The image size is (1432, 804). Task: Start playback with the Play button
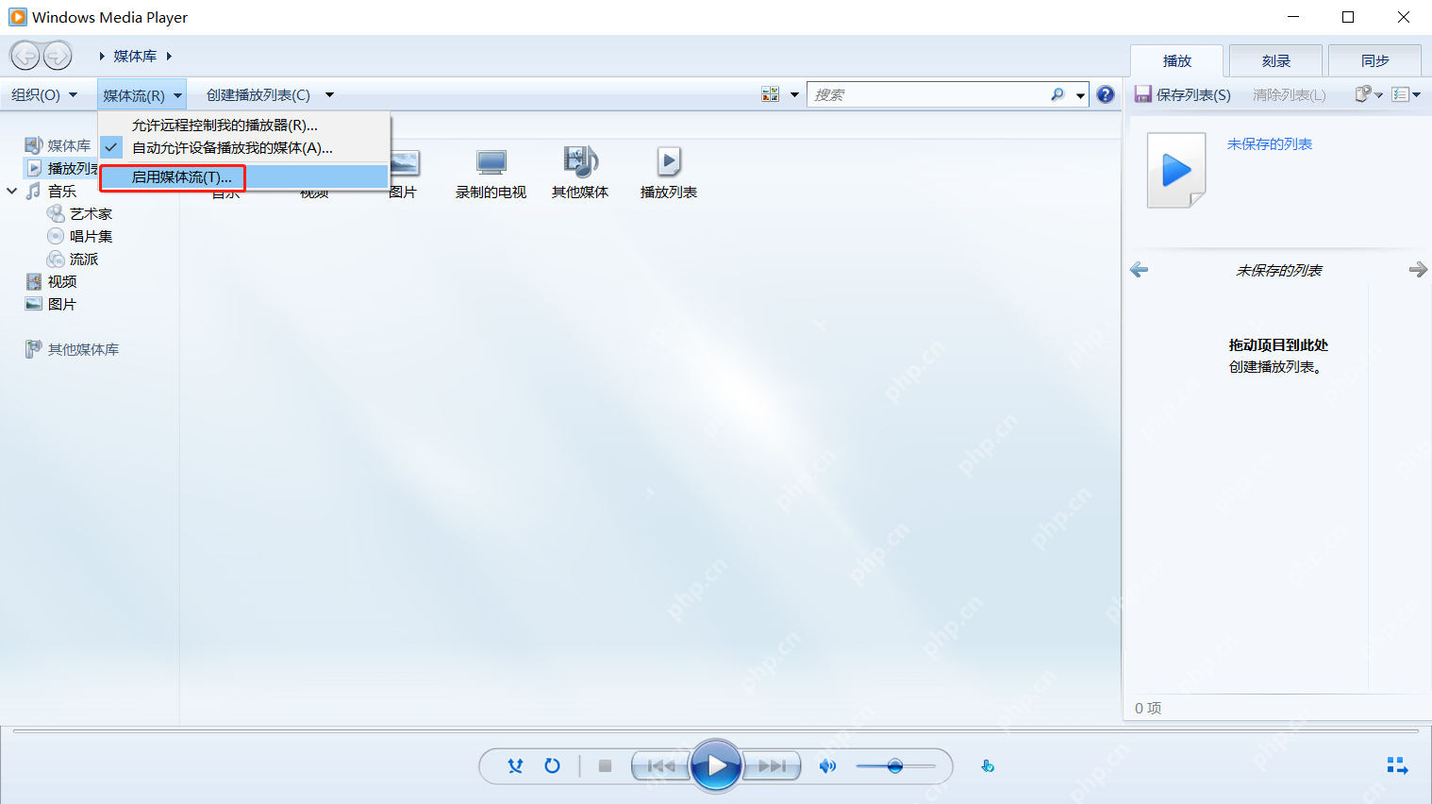(x=717, y=766)
